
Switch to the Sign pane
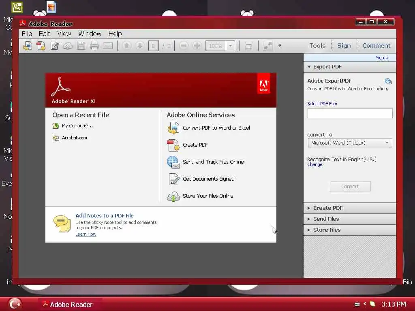coord(344,46)
